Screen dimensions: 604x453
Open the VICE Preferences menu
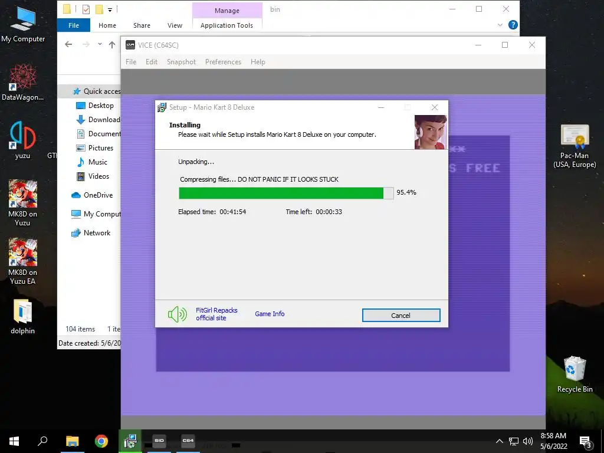[x=223, y=61]
